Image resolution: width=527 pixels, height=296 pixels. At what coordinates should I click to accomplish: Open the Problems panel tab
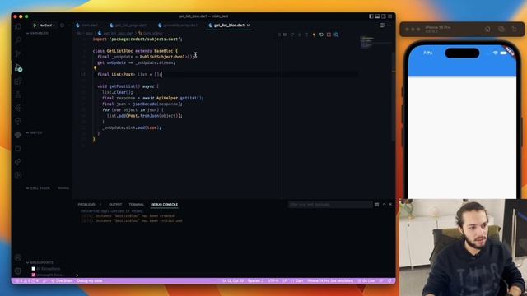[86, 205]
